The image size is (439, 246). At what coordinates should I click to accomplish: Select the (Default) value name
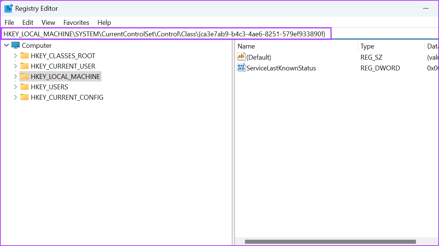(x=259, y=57)
